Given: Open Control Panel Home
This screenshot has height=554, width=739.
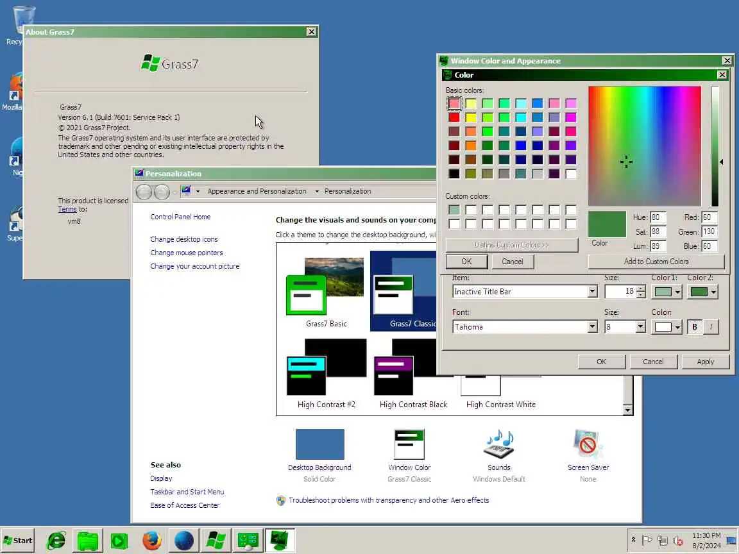Looking at the screenshot, I should click(180, 217).
